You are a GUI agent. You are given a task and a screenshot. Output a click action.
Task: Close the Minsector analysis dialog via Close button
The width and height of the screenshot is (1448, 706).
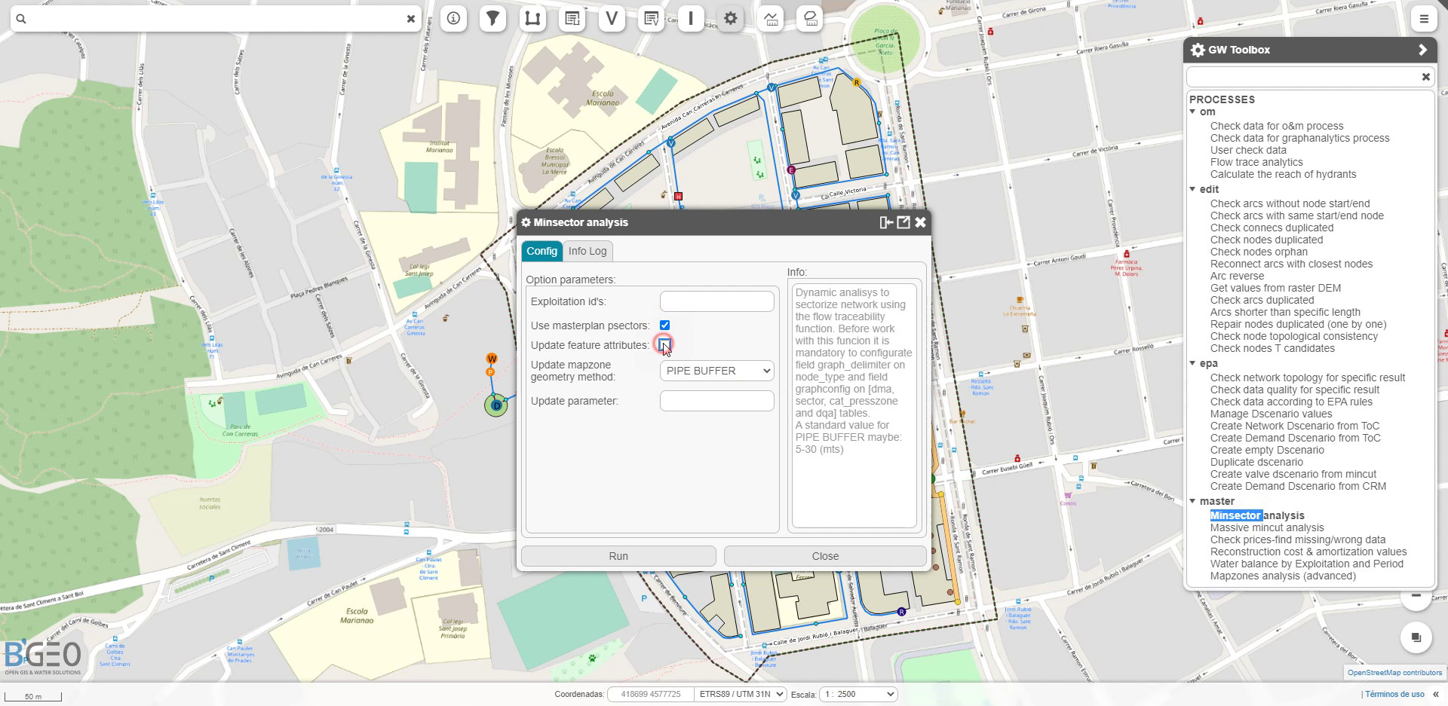(825, 555)
